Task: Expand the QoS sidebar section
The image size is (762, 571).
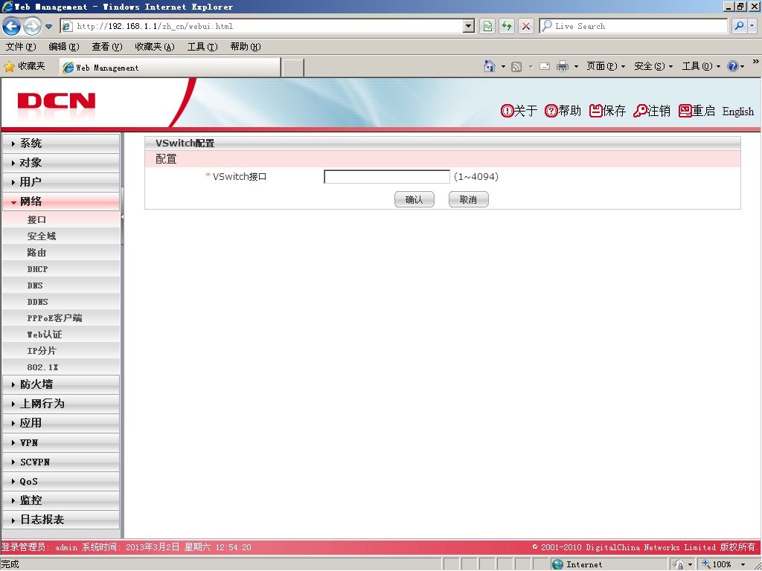Action: (x=61, y=481)
